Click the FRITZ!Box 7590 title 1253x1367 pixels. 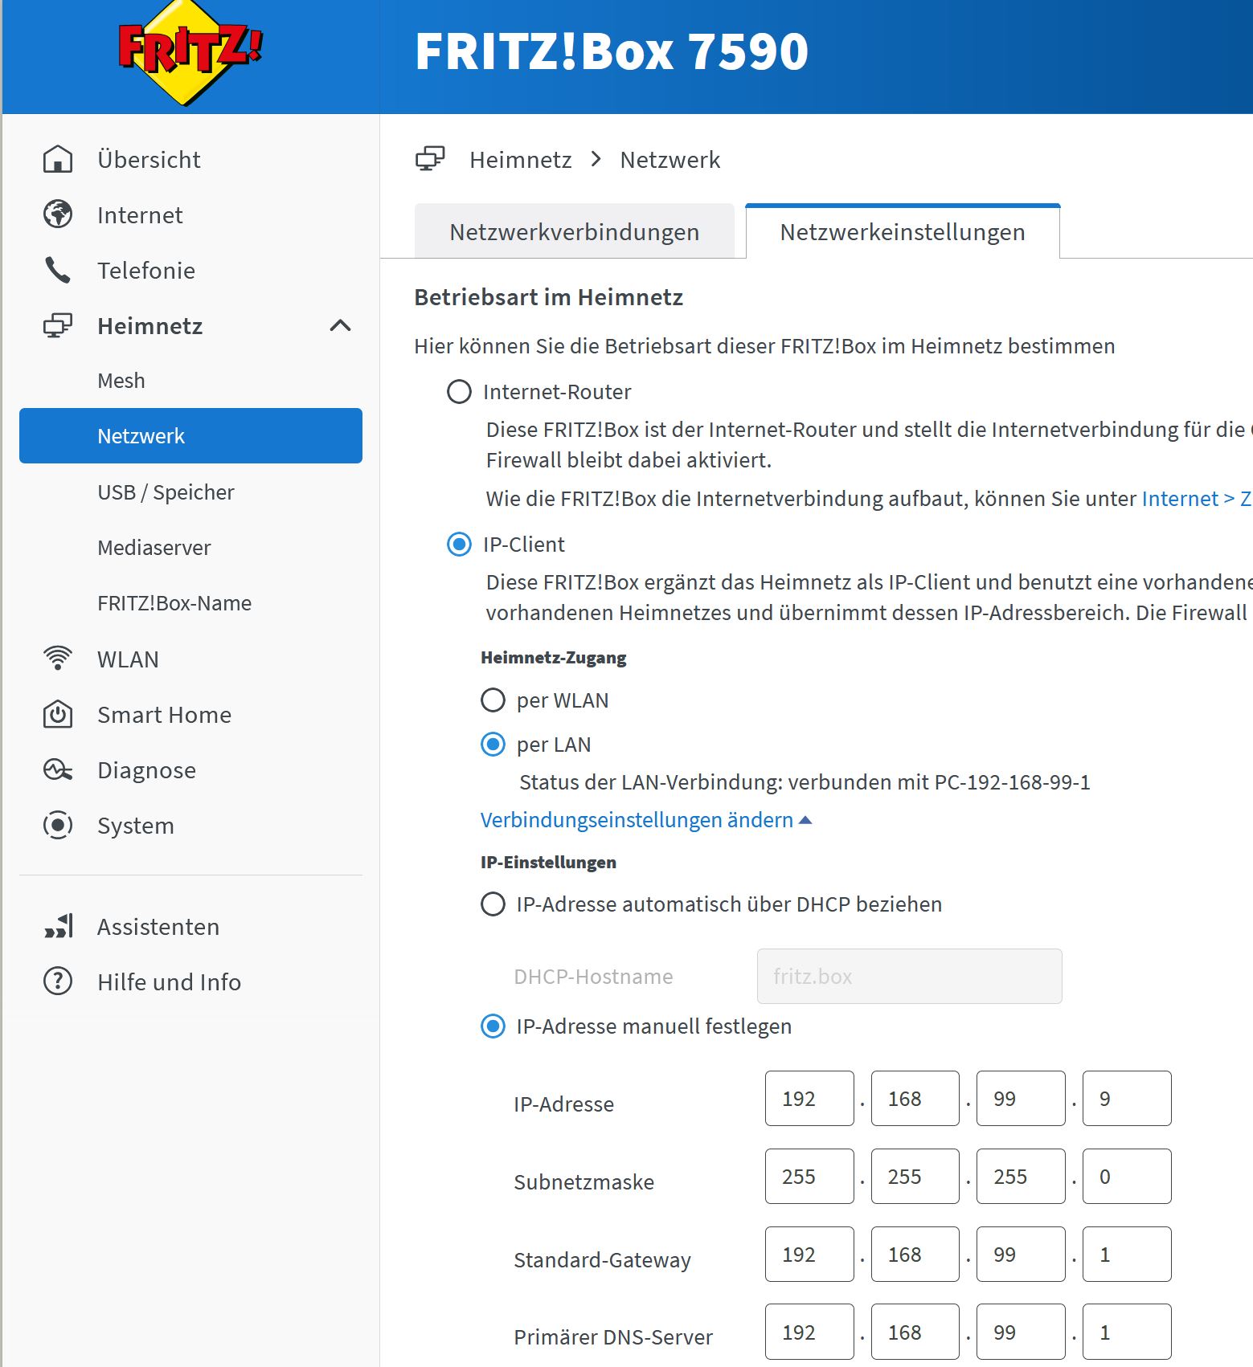pos(612,51)
